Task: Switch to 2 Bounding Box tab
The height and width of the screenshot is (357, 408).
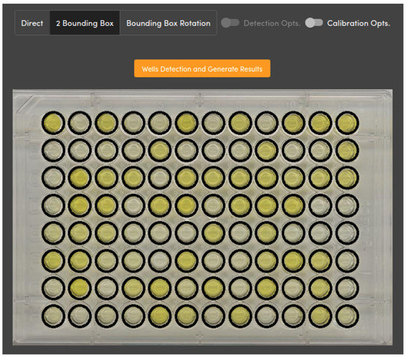Action: coord(85,23)
